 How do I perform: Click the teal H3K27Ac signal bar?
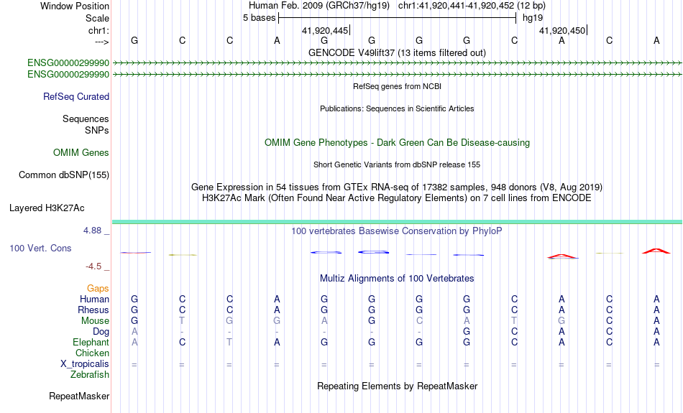pos(397,222)
